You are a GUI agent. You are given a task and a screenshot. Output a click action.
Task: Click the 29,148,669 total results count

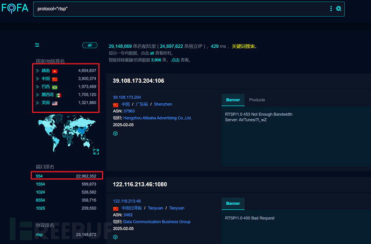click(120, 46)
